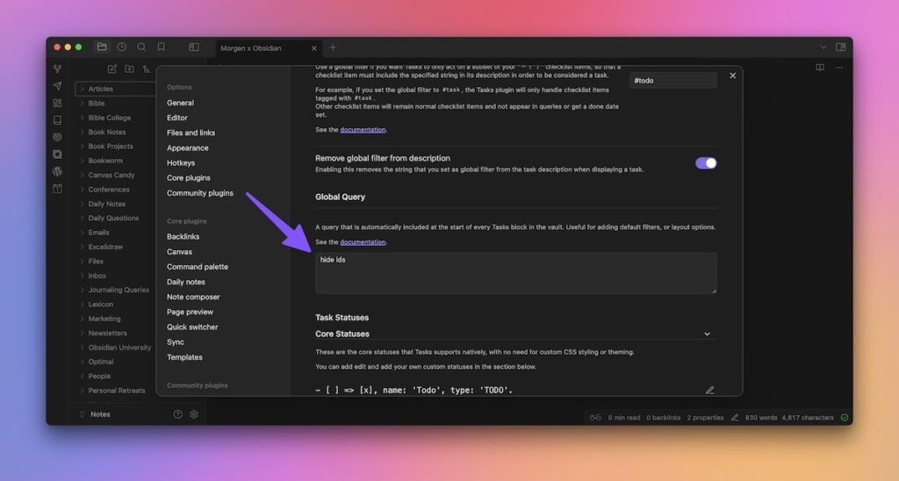Open the bookmarks icon in top bar

[162, 47]
